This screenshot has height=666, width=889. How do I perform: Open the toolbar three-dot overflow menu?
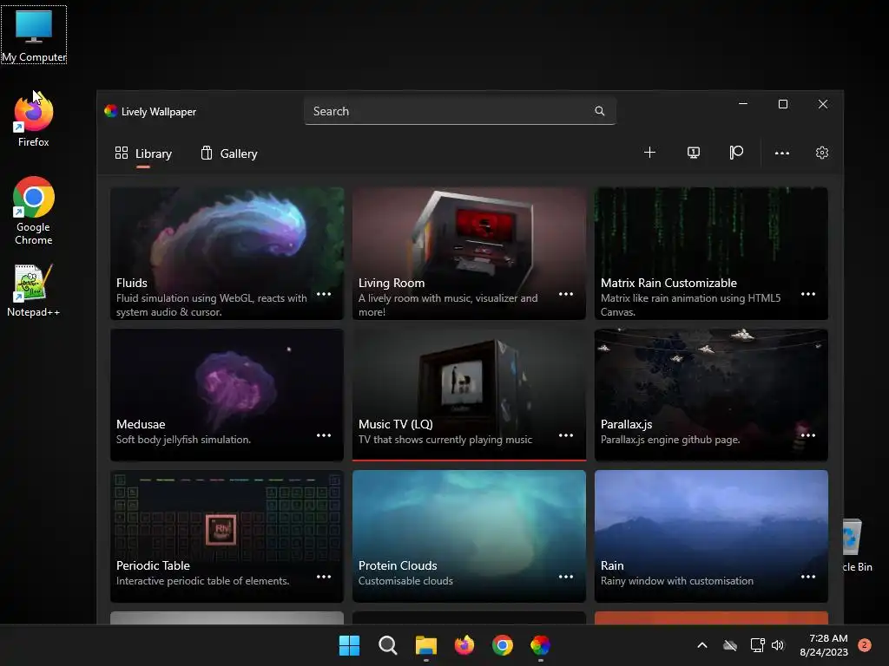pos(782,153)
